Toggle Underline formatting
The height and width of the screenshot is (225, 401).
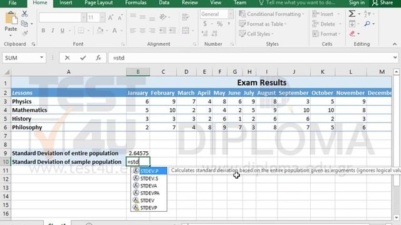click(62, 31)
